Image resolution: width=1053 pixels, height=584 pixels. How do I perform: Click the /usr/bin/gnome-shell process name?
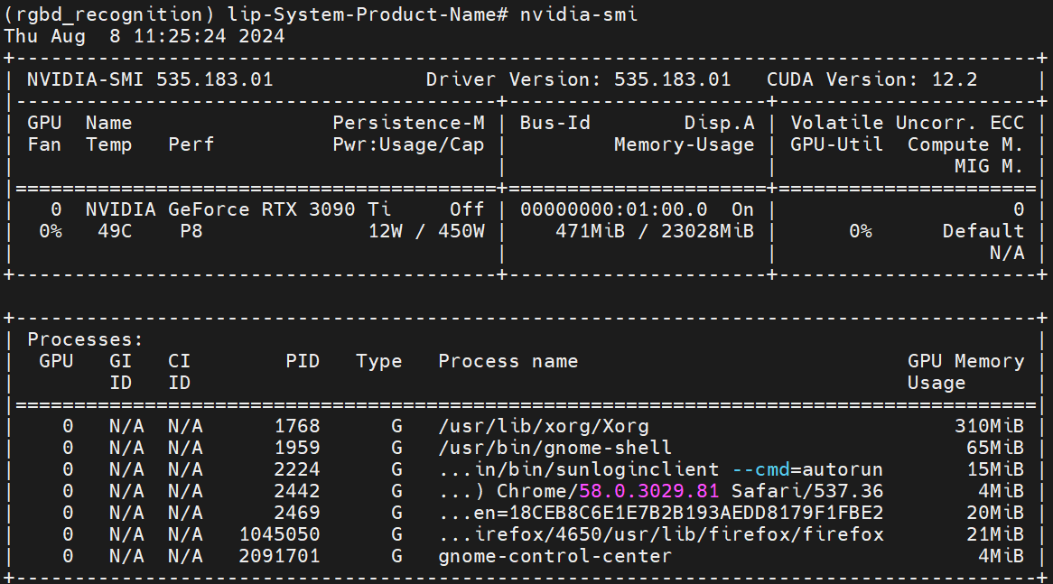pyautogui.click(x=554, y=448)
